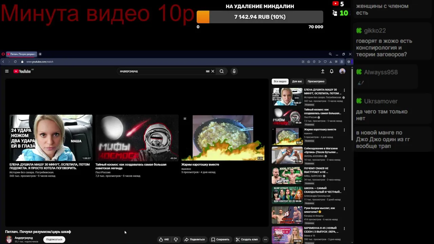434x244 pixels.
Task: Clear the search query with X icon
Action: (x=213, y=71)
